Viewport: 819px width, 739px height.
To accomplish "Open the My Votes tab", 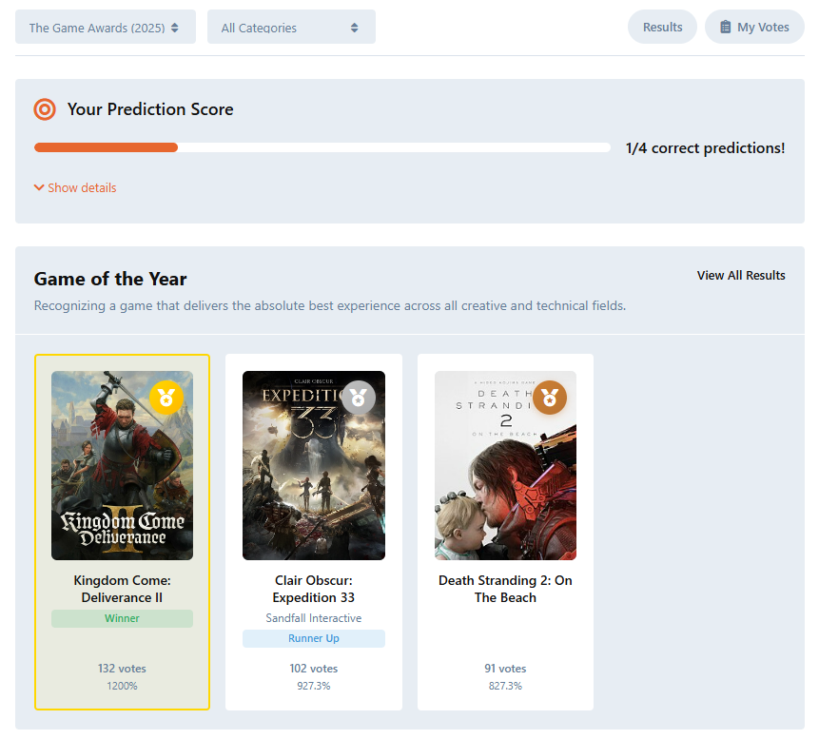I will point(754,28).
